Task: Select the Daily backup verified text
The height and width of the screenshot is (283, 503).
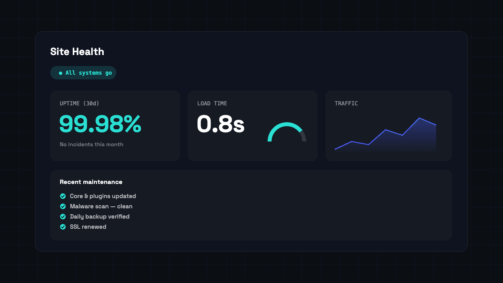Action: tap(100, 217)
